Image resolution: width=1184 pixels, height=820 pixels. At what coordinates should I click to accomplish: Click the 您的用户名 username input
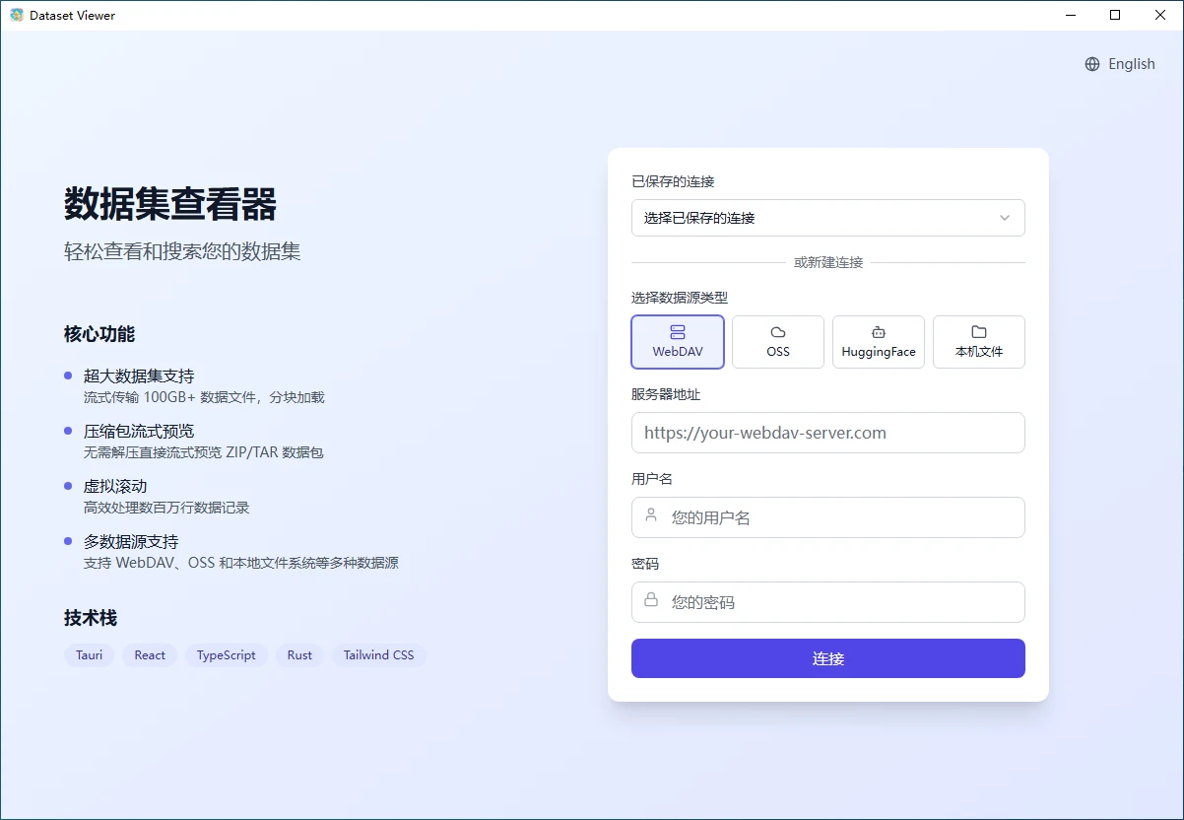point(837,517)
